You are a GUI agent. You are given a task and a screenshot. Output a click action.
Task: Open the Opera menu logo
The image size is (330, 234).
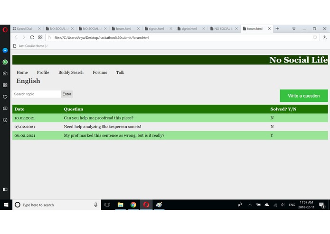coord(5,30)
